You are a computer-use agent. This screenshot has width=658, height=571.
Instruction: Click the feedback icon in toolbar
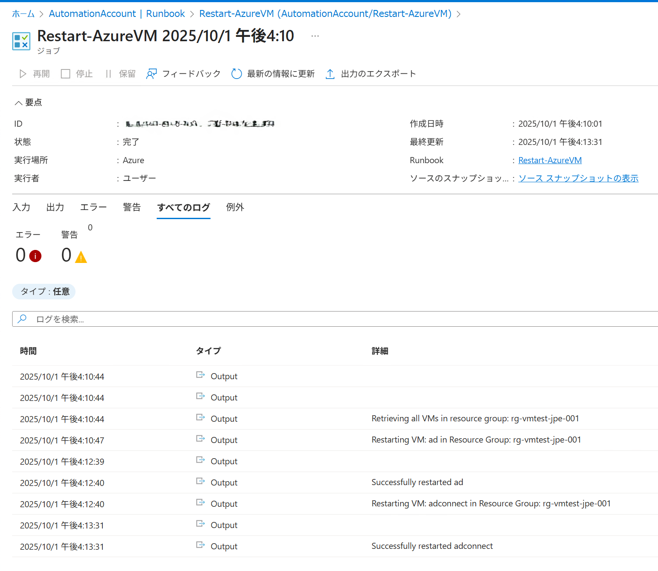coord(151,74)
